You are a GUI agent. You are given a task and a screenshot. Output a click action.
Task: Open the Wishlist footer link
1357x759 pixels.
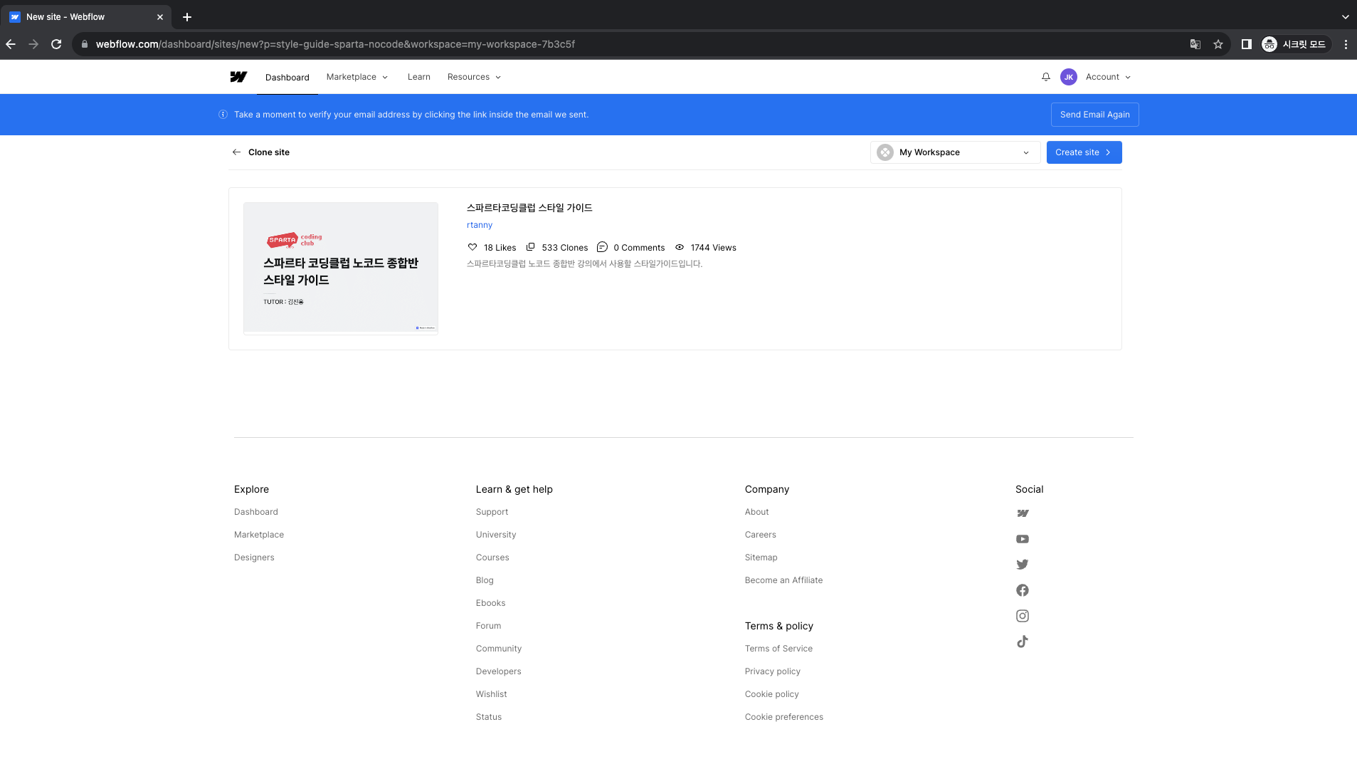coord(491,694)
